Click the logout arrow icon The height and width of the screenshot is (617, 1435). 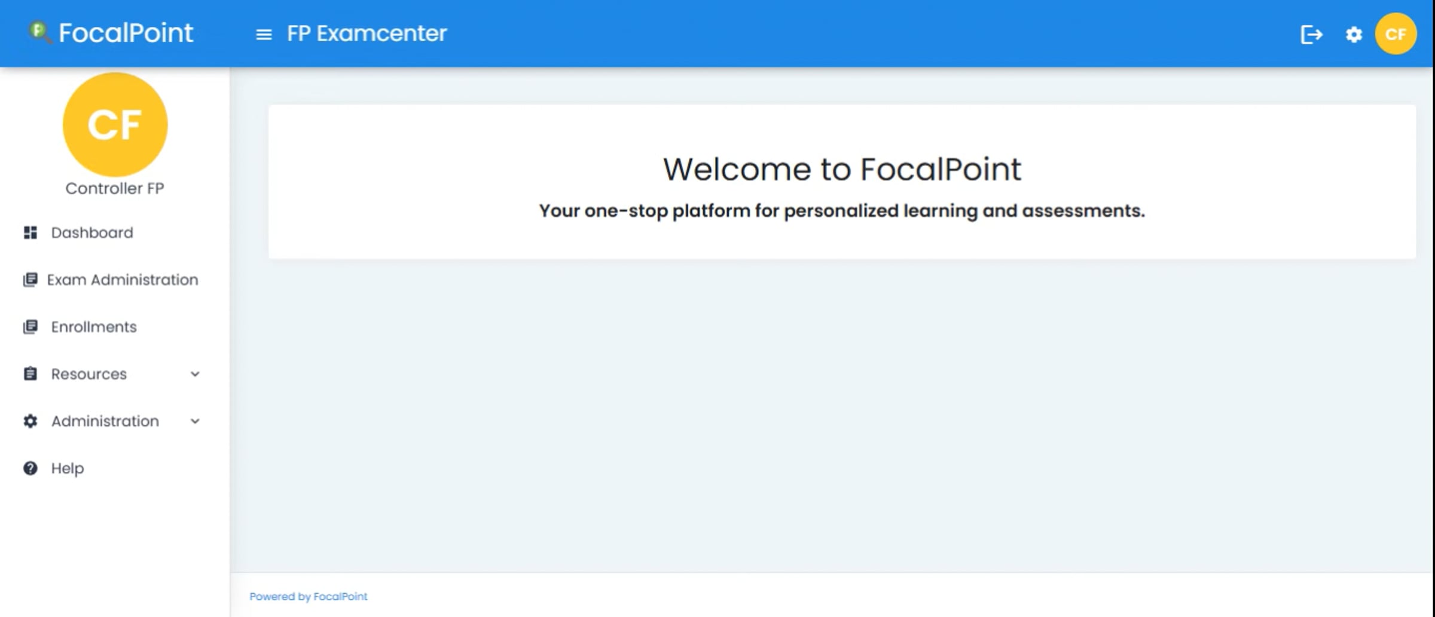click(1311, 35)
